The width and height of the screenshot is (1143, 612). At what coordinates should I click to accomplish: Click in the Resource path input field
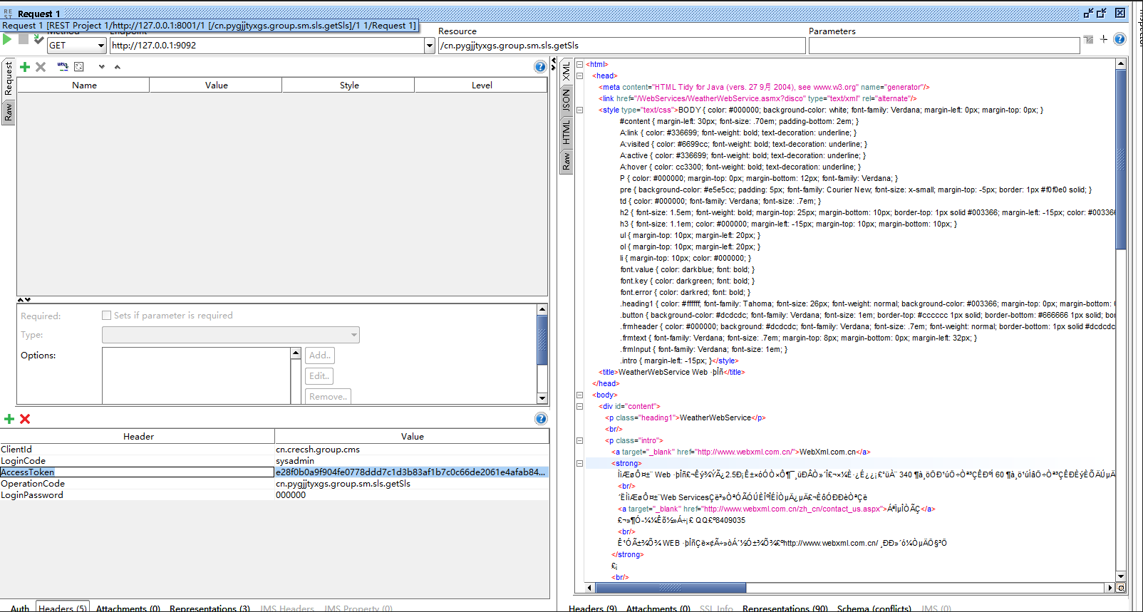point(621,46)
